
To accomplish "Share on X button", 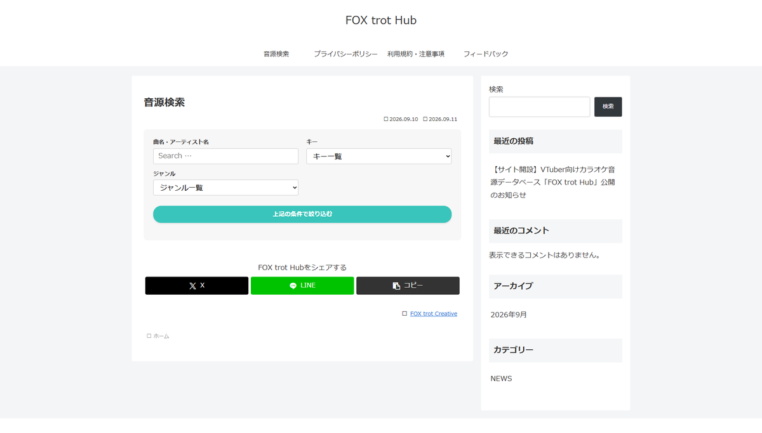I will pyautogui.click(x=197, y=286).
